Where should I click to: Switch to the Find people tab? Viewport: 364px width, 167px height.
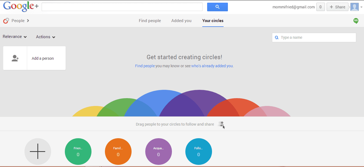[x=150, y=21]
